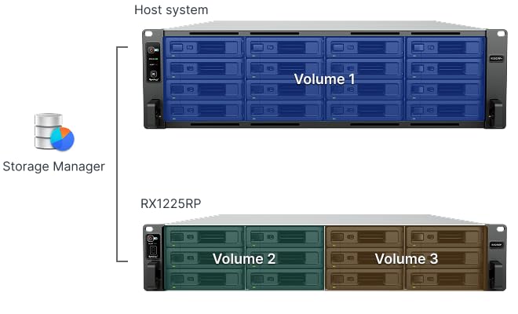Viewport: 518px width, 314px height.
Task: Select the bottom-right blue drive bay in host
Action: point(445,110)
